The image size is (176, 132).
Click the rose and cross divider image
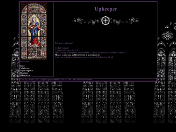point(106,21)
